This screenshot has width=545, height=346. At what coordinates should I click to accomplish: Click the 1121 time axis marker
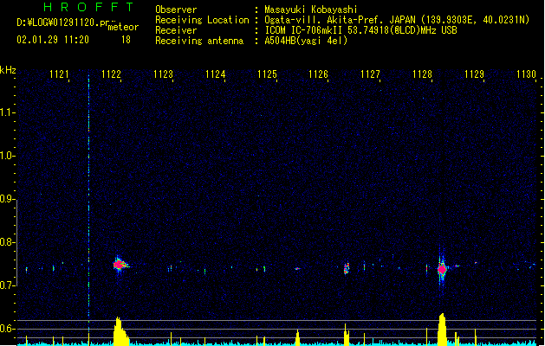coord(59,74)
